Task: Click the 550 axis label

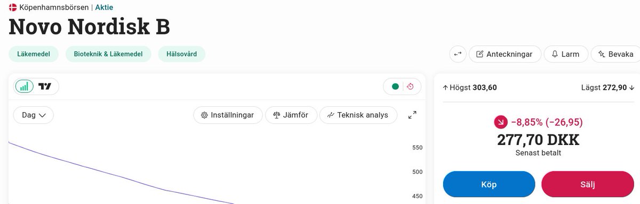Action: [418, 148]
